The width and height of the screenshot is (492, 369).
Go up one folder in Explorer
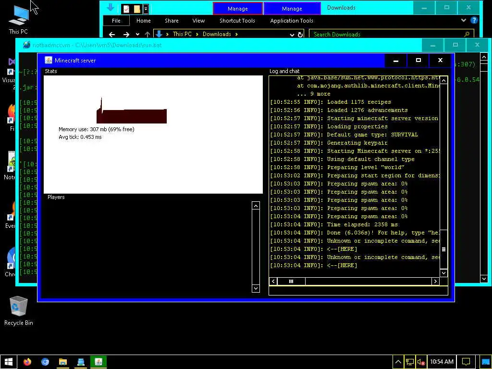(147, 35)
